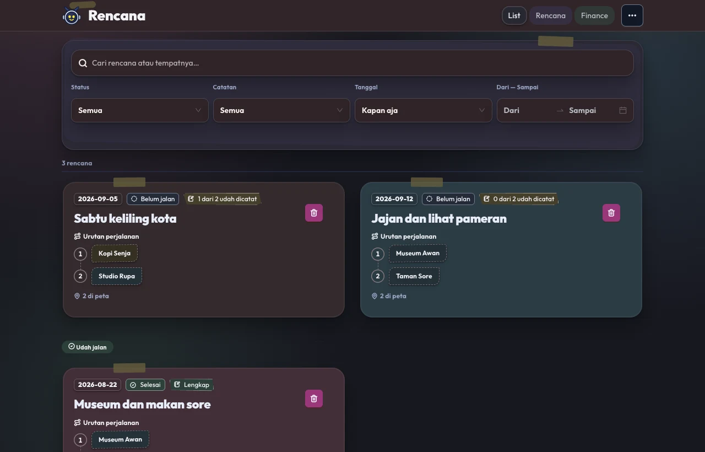Open the 'Sabtu keliling kota' plan title
Image resolution: width=705 pixels, height=452 pixels.
pyautogui.click(x=125, y=218)
